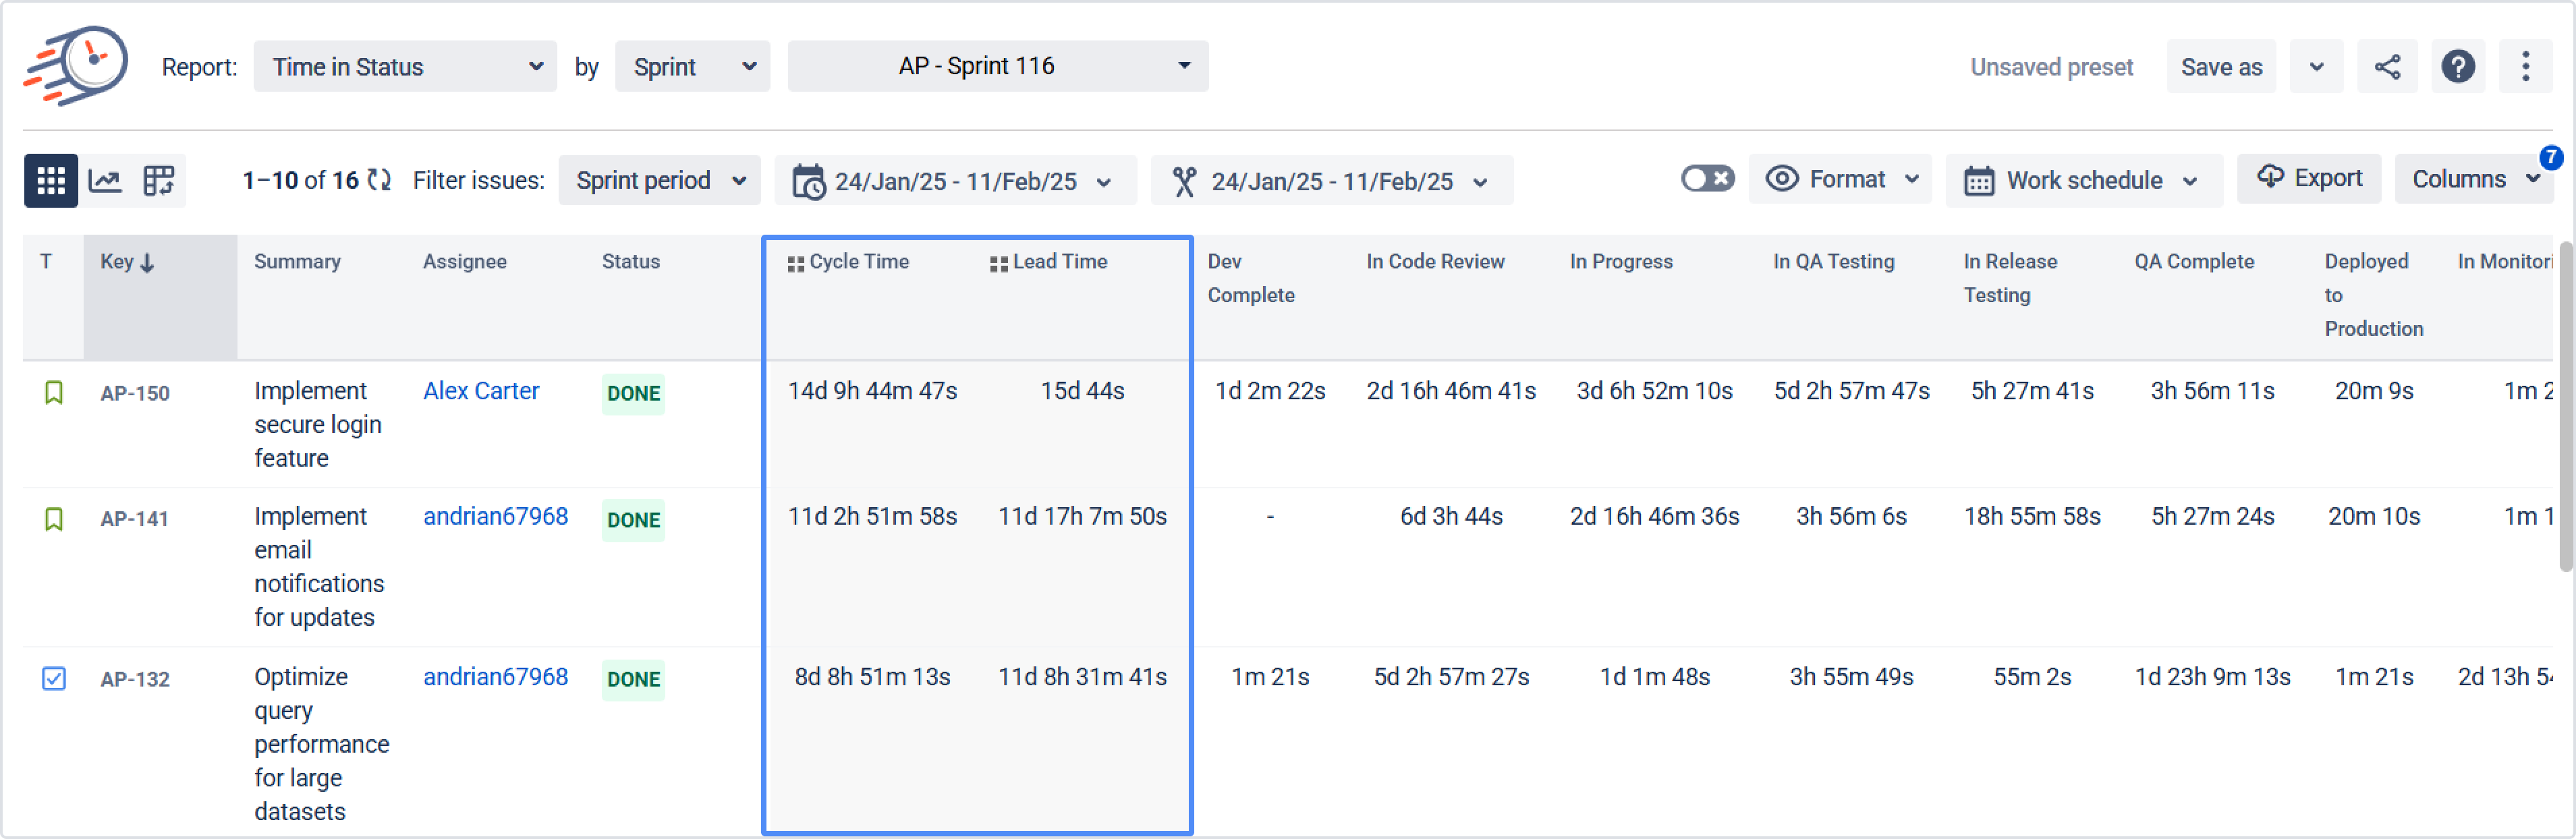The height and width of the screenshot is (839, 2576).
Task: Click the share preset icon
Action: [2387, 67]
